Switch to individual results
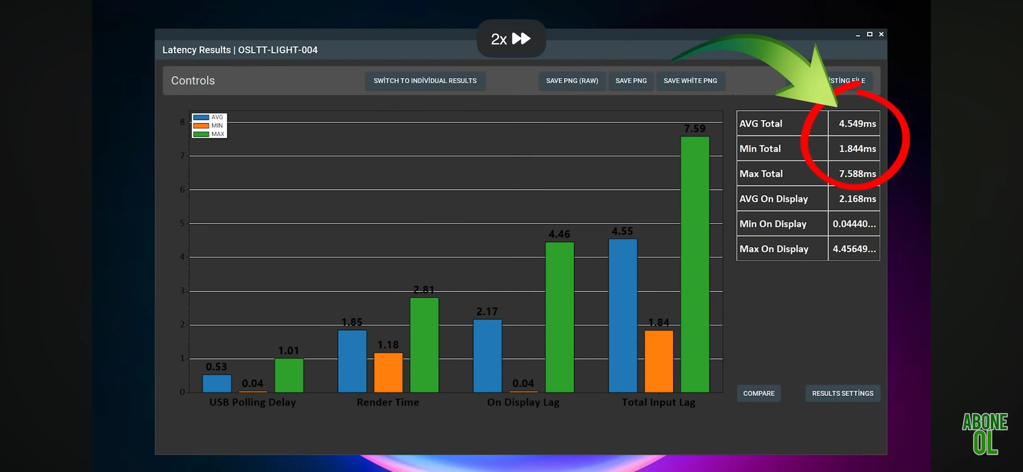Screen dimensions: 1023x472 coord(425,80)
